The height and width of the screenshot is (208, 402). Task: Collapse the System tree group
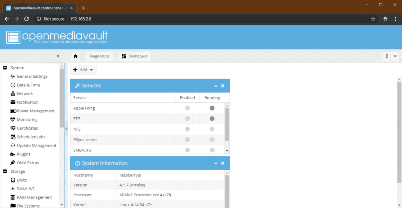click(5, 68)
